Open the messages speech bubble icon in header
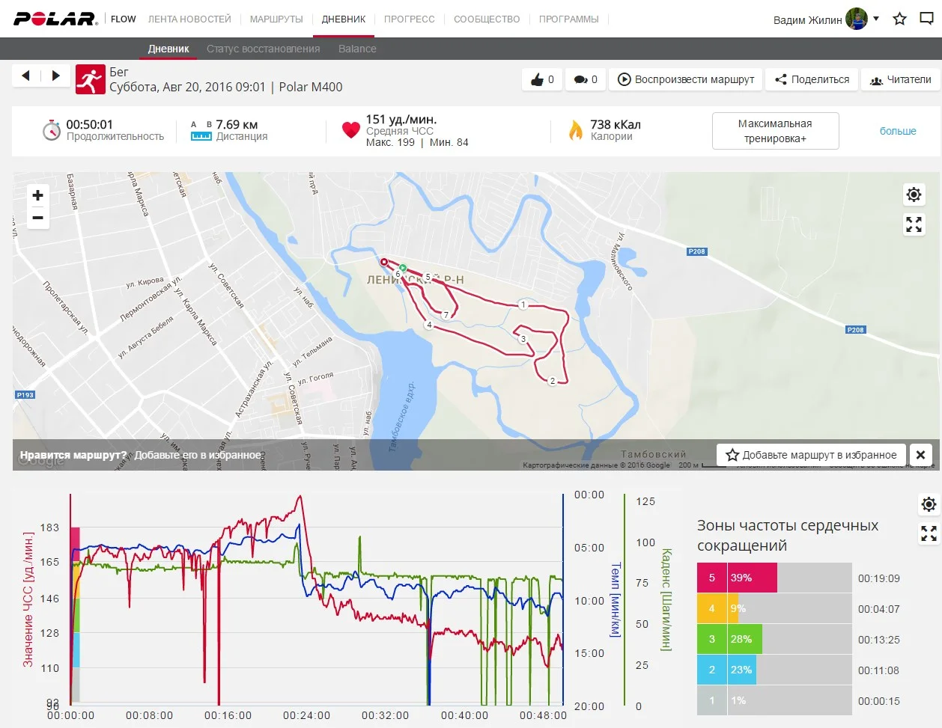Screen dimensions: 942x728 (x=926, y=19)
